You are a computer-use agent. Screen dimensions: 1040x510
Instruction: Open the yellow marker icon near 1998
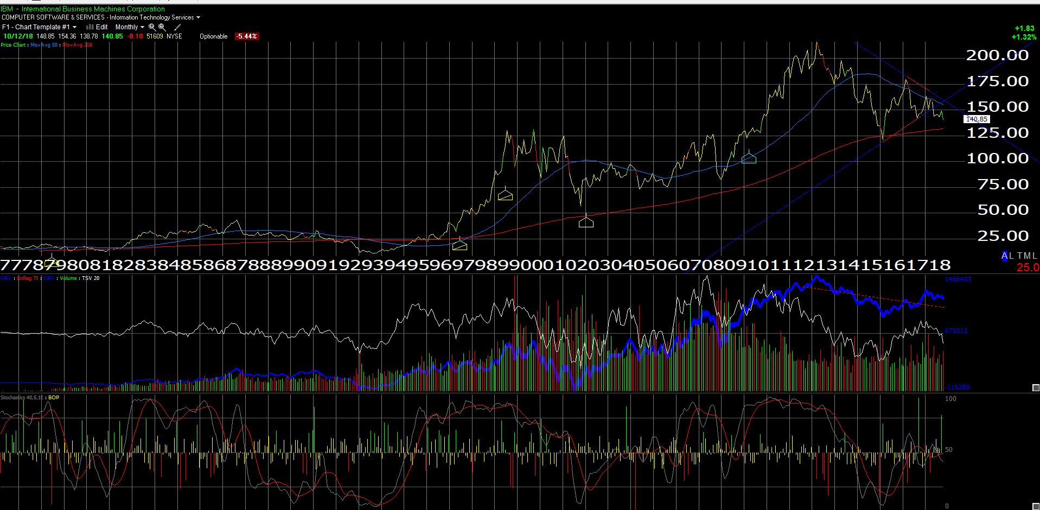(505, 194)
